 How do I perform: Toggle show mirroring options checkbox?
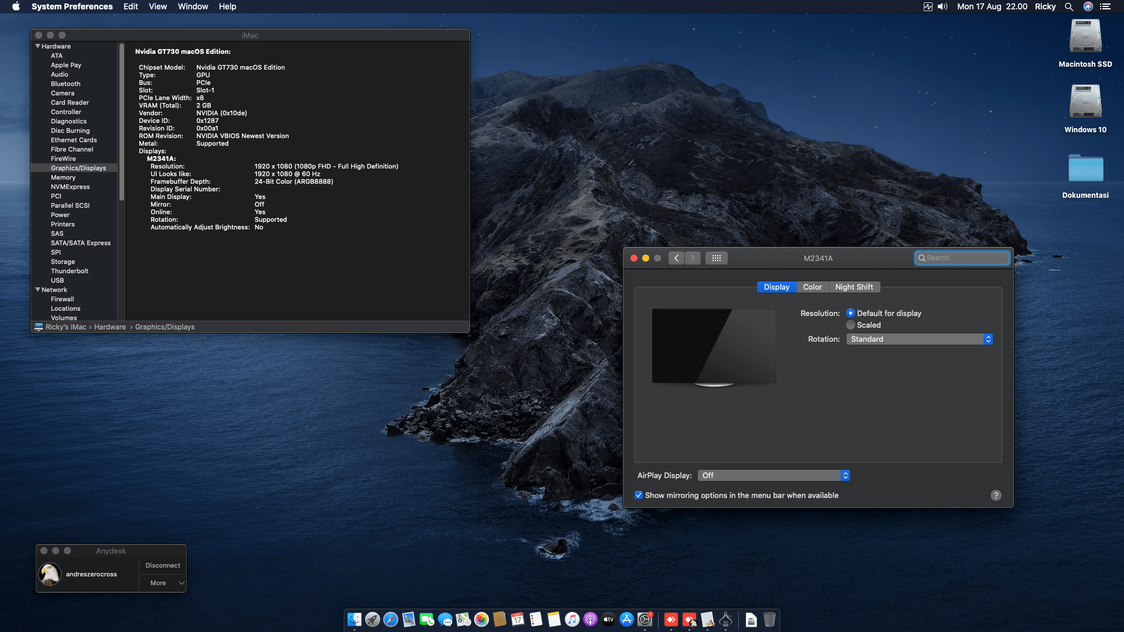(x=639, y=495)
